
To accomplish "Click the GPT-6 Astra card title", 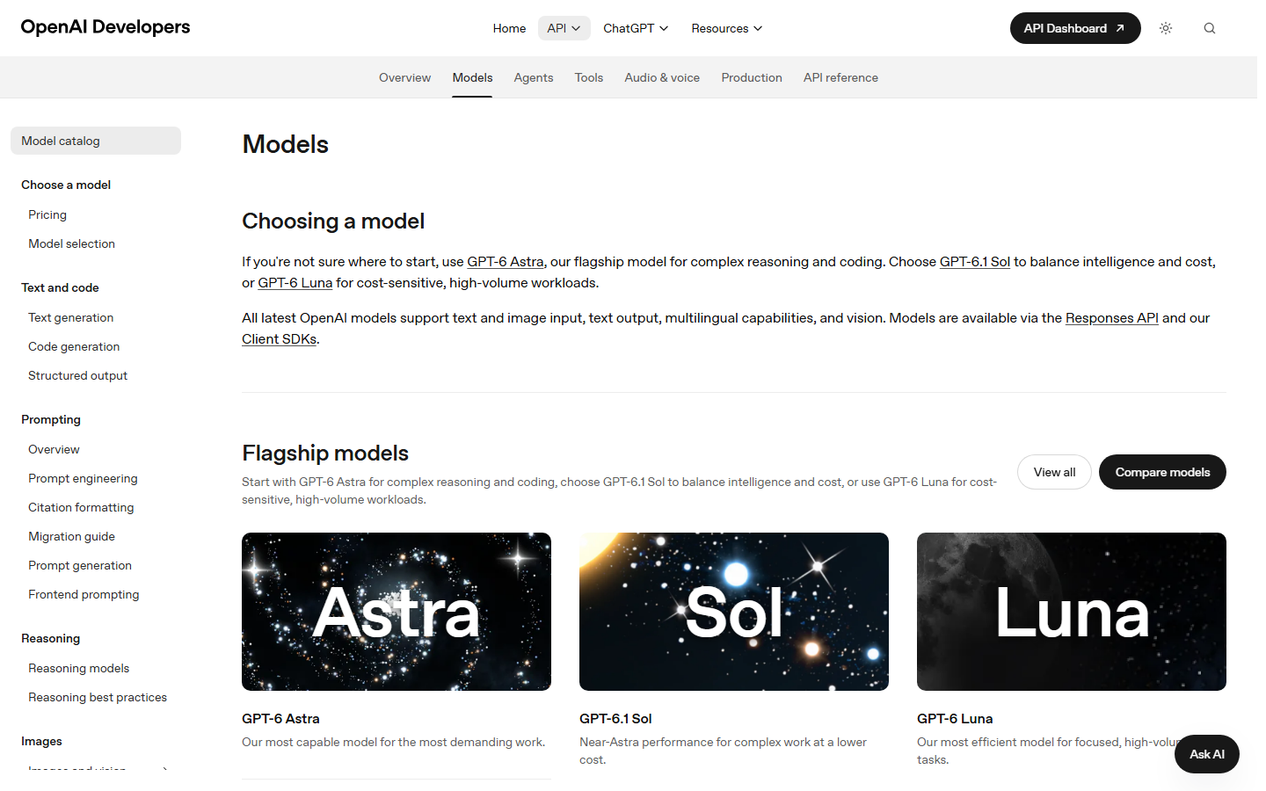I will pyautogui.click(x=280, y=719).
